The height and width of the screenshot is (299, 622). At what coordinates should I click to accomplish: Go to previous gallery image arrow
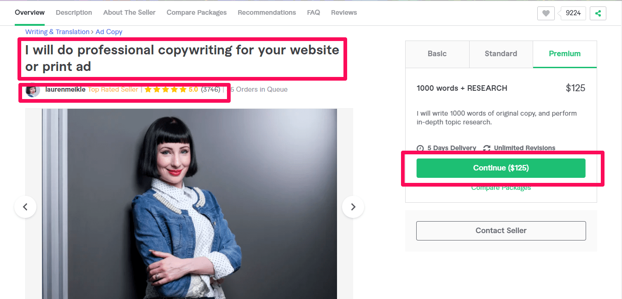[25, 207]
